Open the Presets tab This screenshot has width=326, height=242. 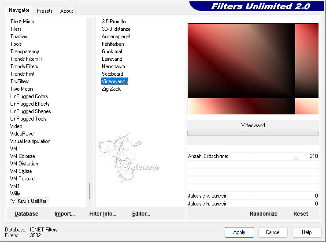pos(44,11)
